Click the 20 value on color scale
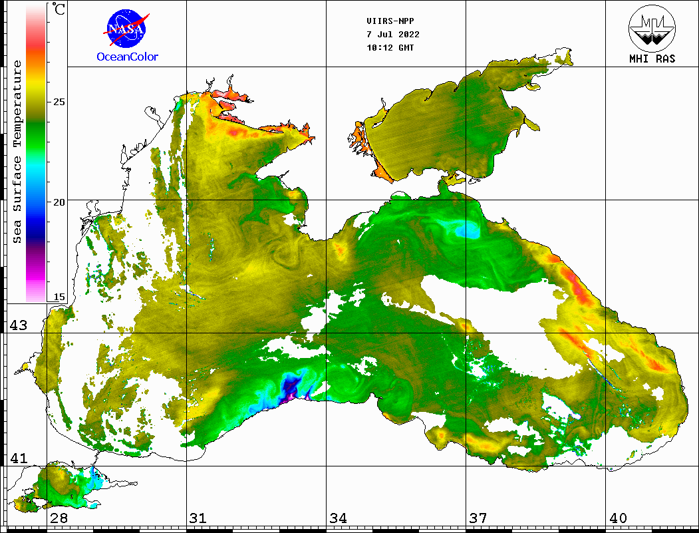Viewport: 699px width, 533px height. pos(59,202)
